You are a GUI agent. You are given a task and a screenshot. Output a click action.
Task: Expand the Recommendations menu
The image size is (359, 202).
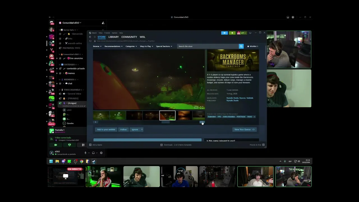click(113, 46)
